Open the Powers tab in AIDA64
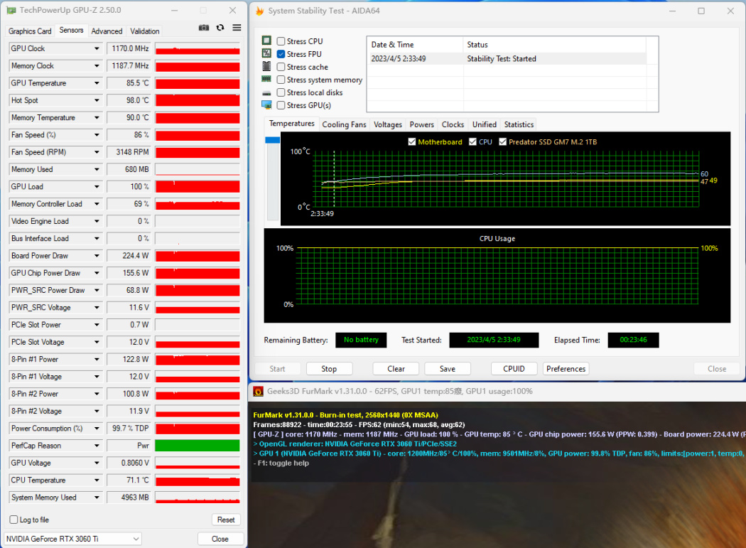Screen dimensions: 746x548 (421, 124)
